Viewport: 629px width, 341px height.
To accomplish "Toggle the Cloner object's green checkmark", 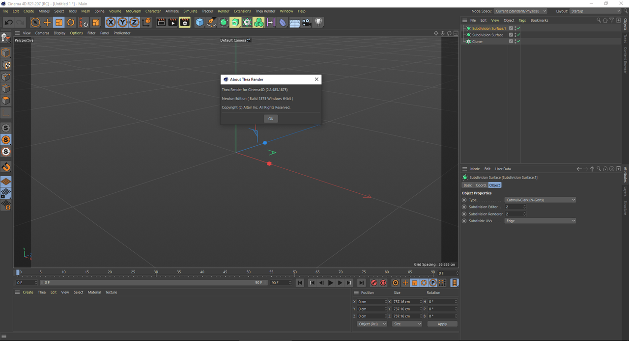I will [518, 41].
